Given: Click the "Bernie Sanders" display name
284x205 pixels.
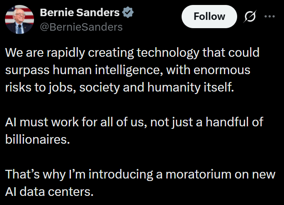Looking at the screenshot, I should click(80, 13).
